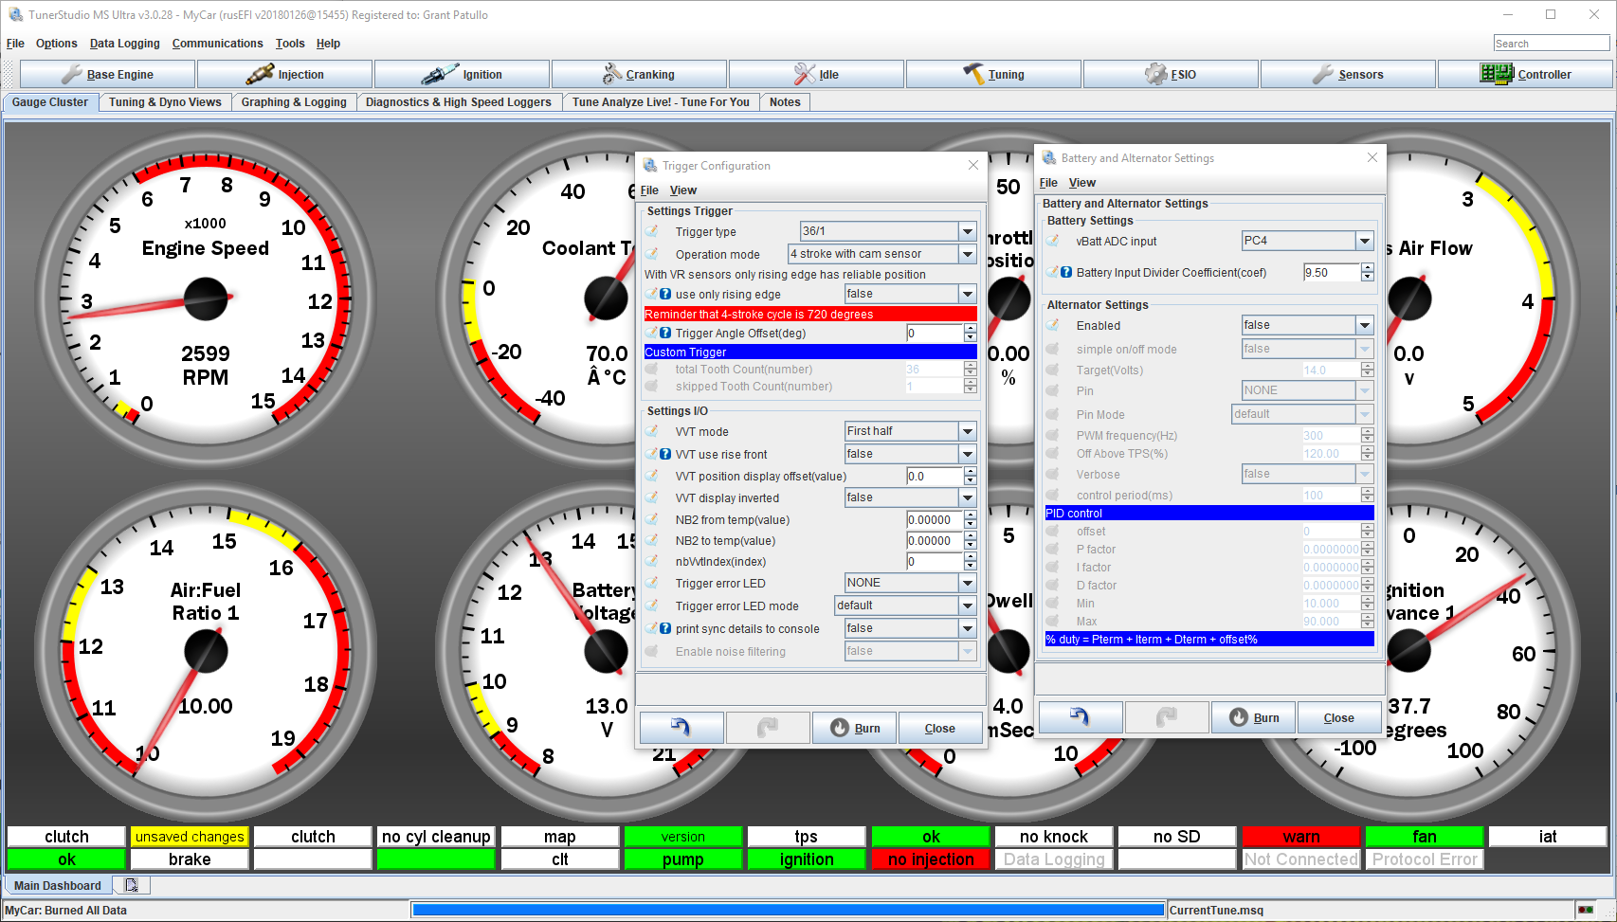Click the Engine Speed RPM gauge

(x=206, y=299)
